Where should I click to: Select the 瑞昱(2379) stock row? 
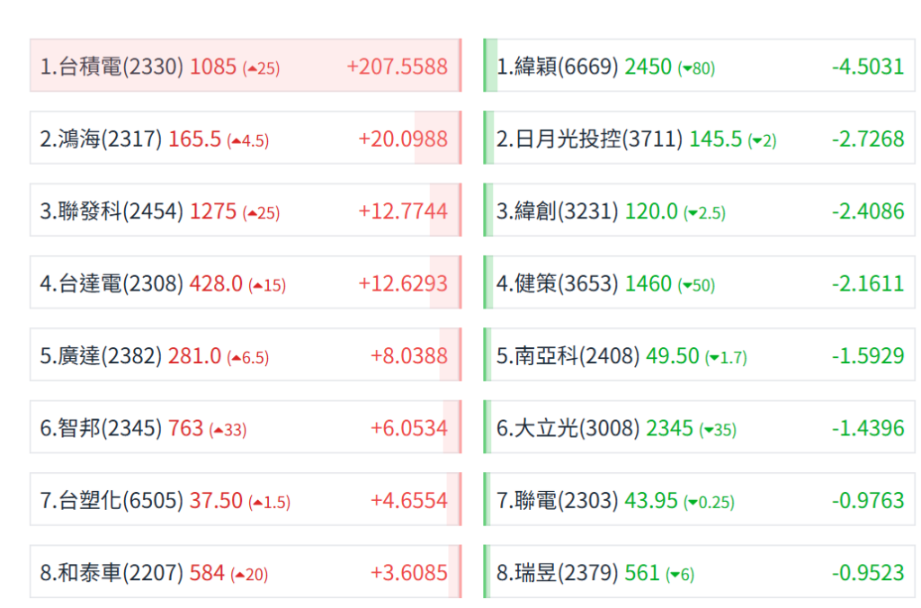click(x=699, y=571)
